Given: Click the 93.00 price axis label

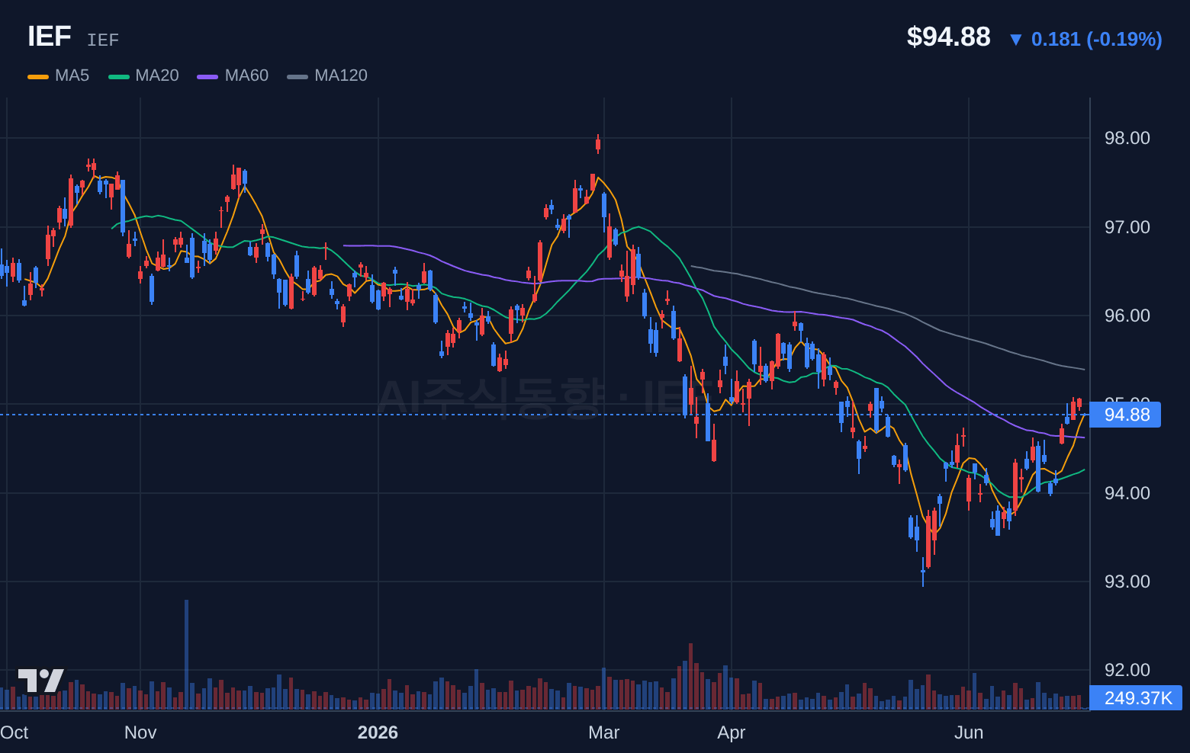Looking at the screenshot, I should 1127,582.
